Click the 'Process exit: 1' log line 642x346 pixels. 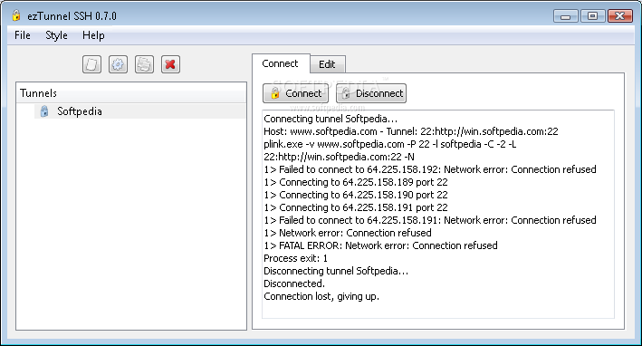295,258
